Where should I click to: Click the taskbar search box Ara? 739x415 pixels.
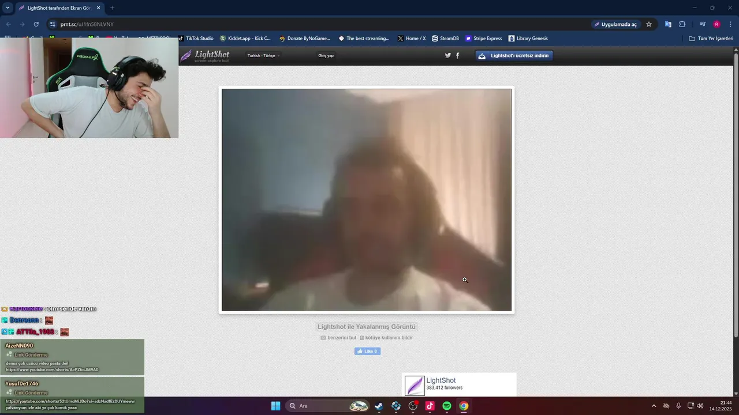[x=328, y=406]
